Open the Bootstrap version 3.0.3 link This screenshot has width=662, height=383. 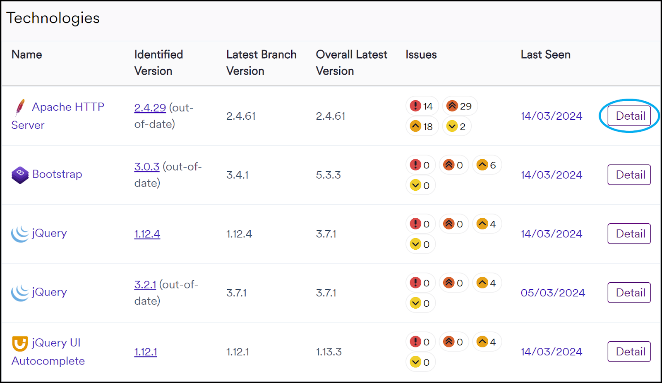click(x=146, y=167)
